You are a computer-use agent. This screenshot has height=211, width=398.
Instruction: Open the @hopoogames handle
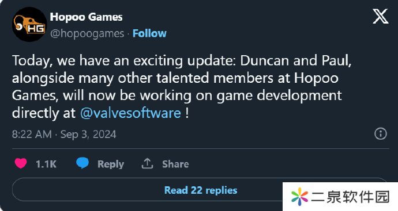pyautogui.click(x=87, y=34)
